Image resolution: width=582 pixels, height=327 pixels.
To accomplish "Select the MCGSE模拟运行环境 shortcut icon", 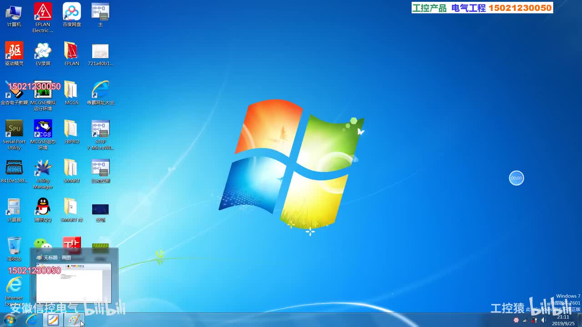I will coord(43,96).
